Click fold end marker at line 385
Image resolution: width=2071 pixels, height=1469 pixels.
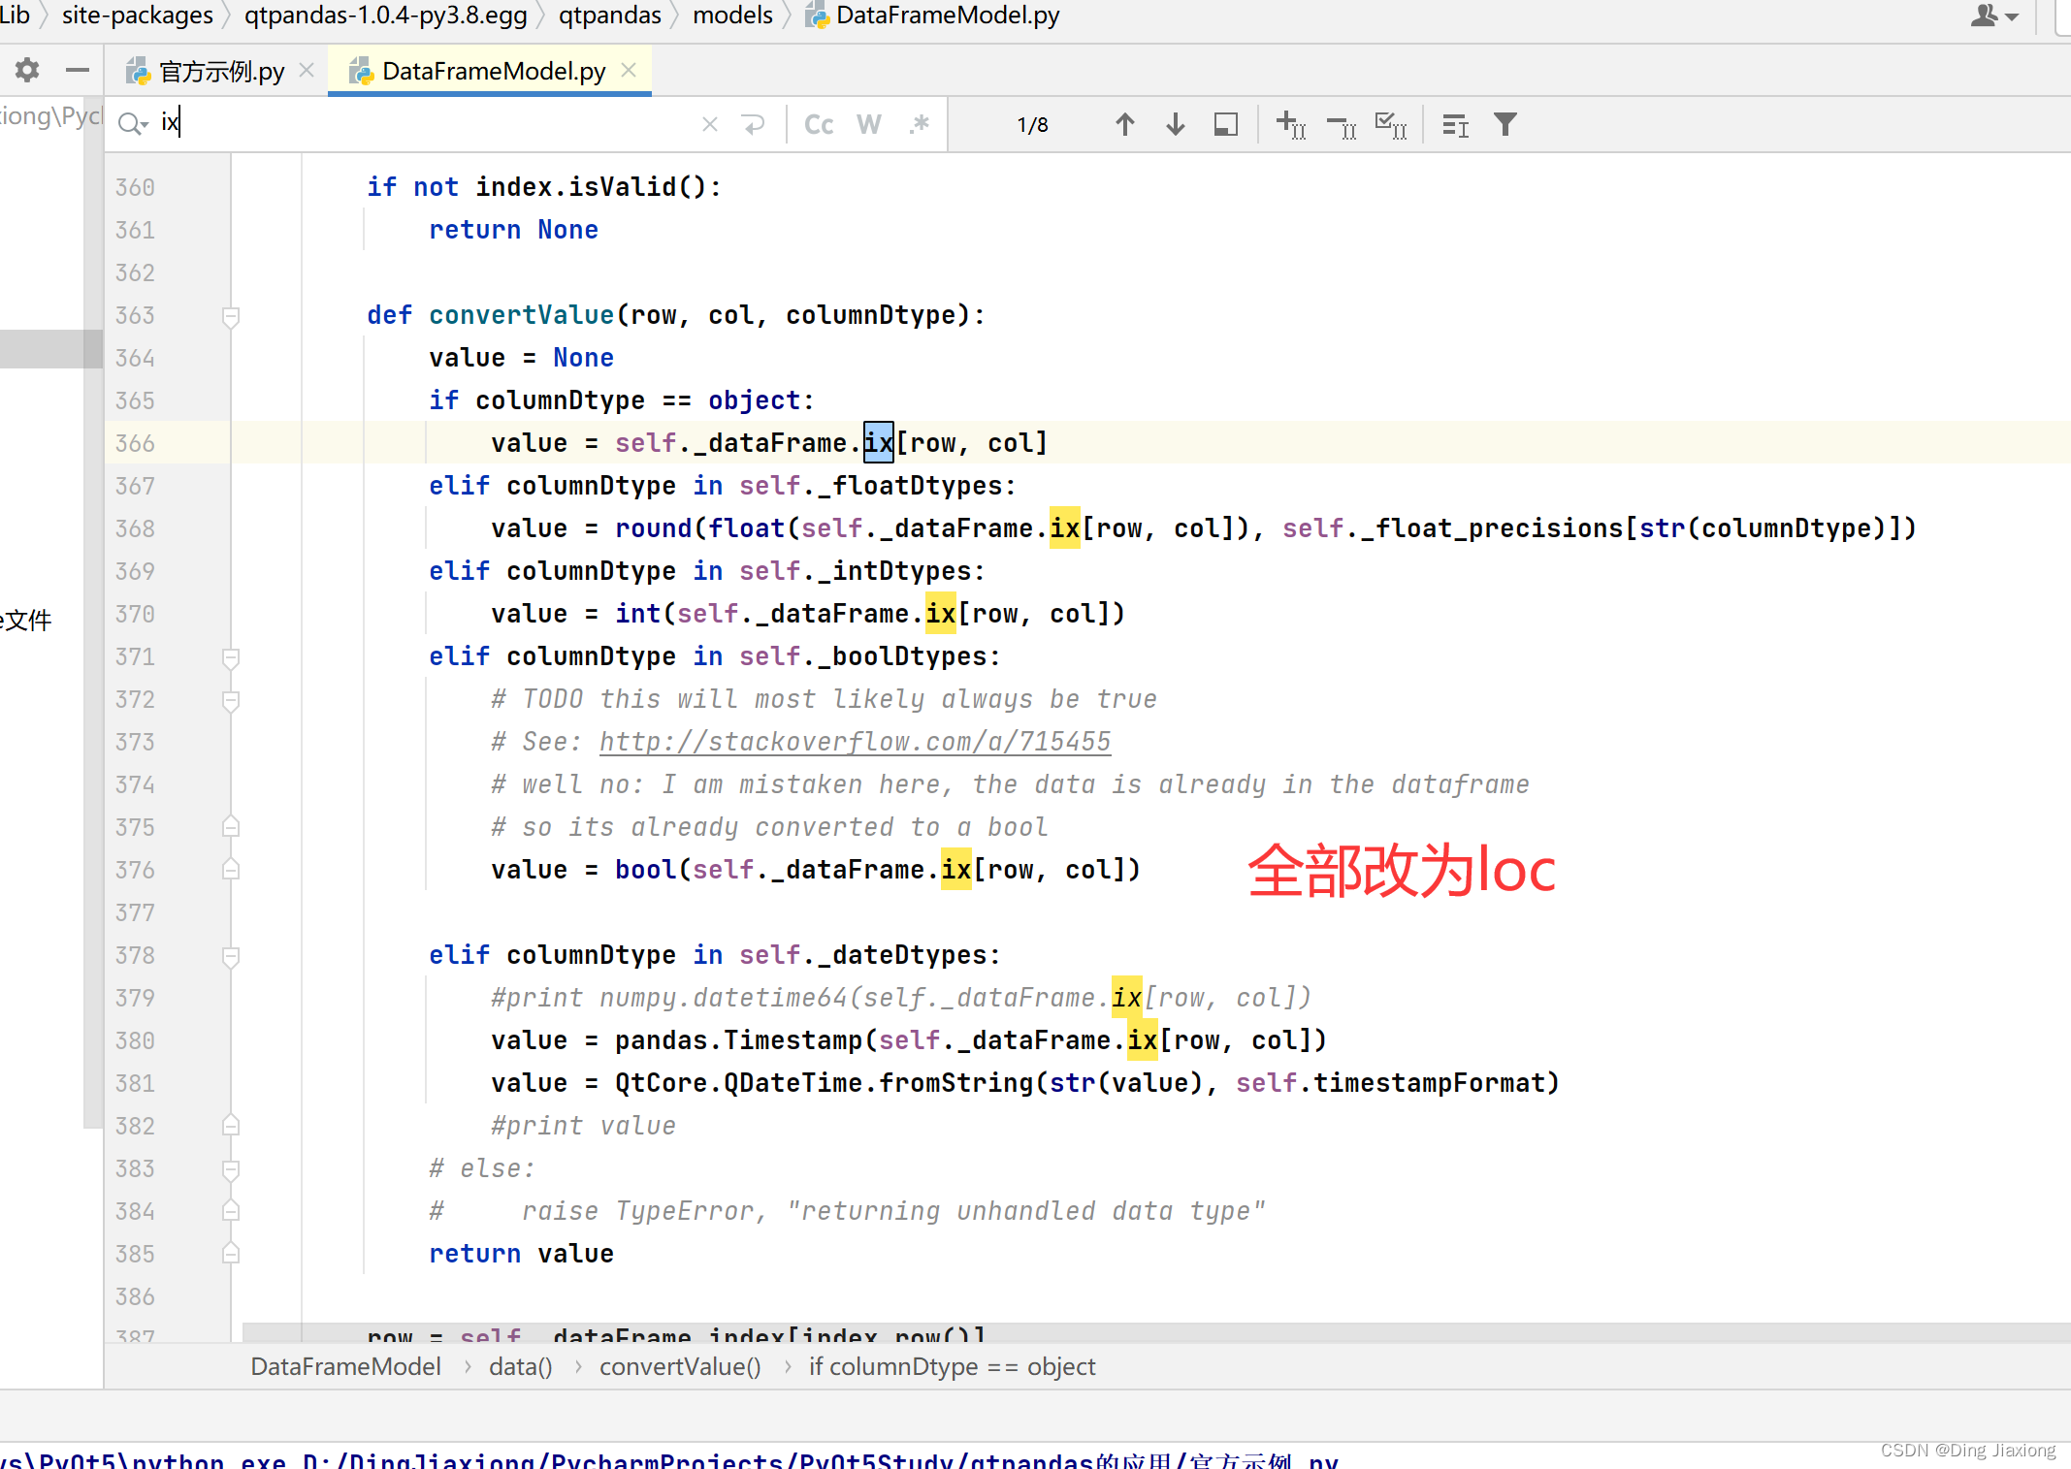coord(231,1254)
